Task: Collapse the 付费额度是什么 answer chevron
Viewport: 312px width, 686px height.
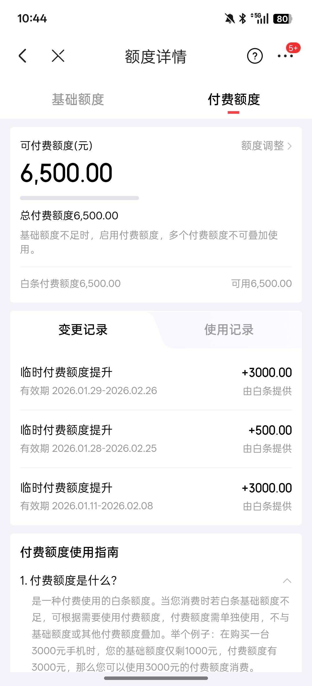Action: click(x=287, y=581)
